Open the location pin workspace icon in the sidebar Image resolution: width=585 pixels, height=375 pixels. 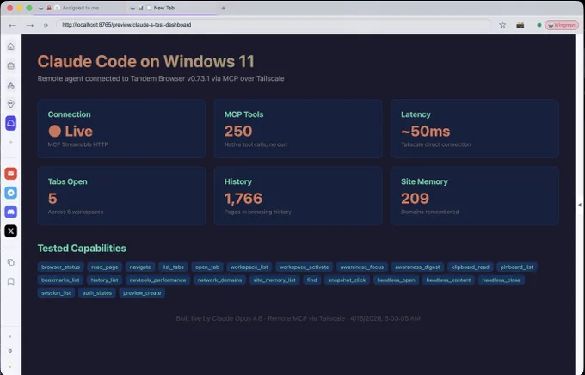11,104
